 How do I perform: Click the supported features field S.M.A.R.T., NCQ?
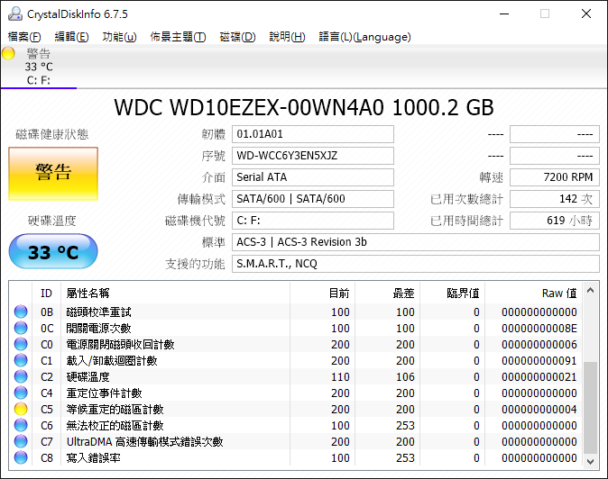click(x=416, y=264)
